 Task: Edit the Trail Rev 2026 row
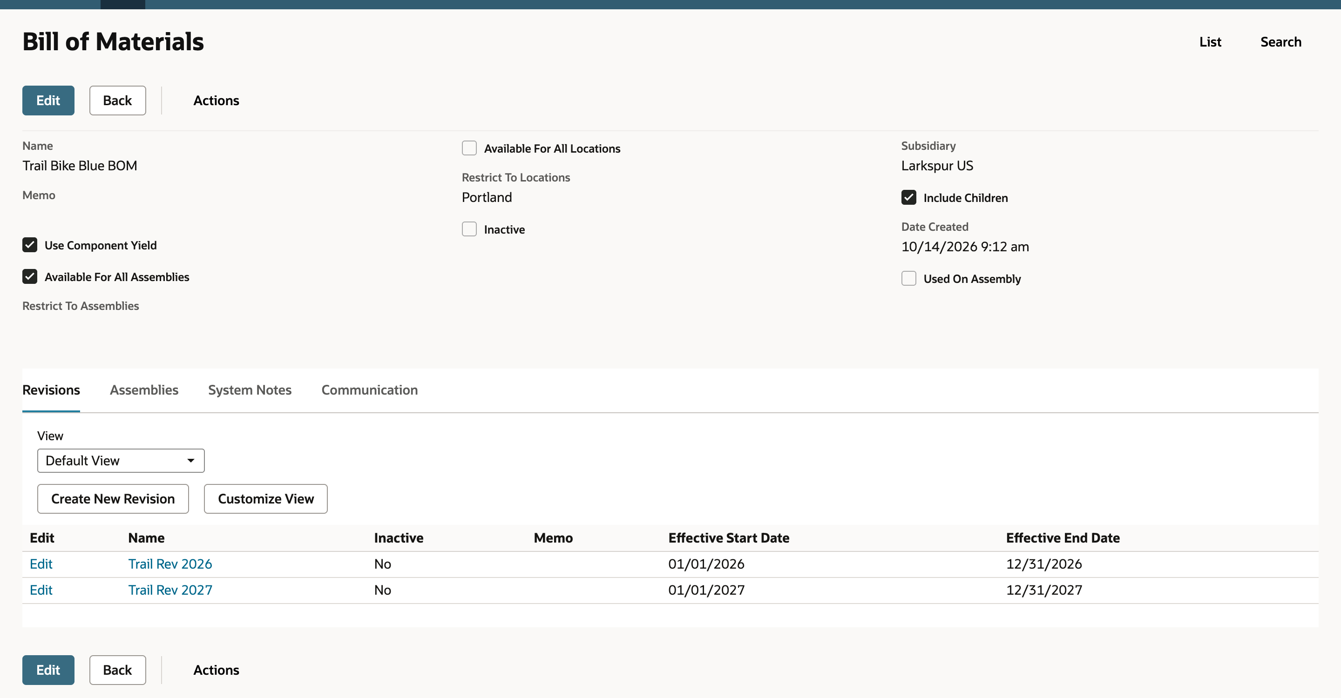[x=41, y=564]
